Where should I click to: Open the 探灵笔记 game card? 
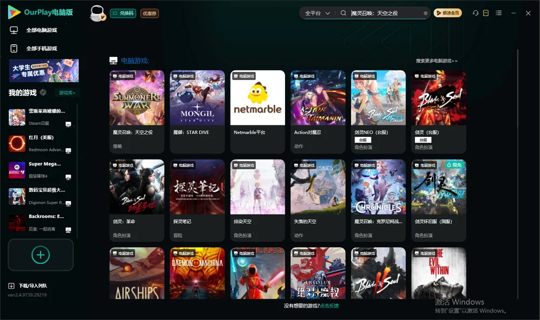197,201
